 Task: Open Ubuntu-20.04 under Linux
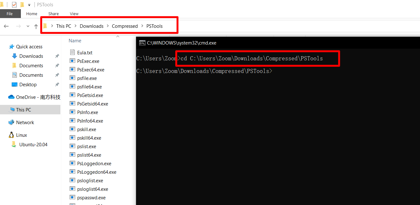(33, 145)
